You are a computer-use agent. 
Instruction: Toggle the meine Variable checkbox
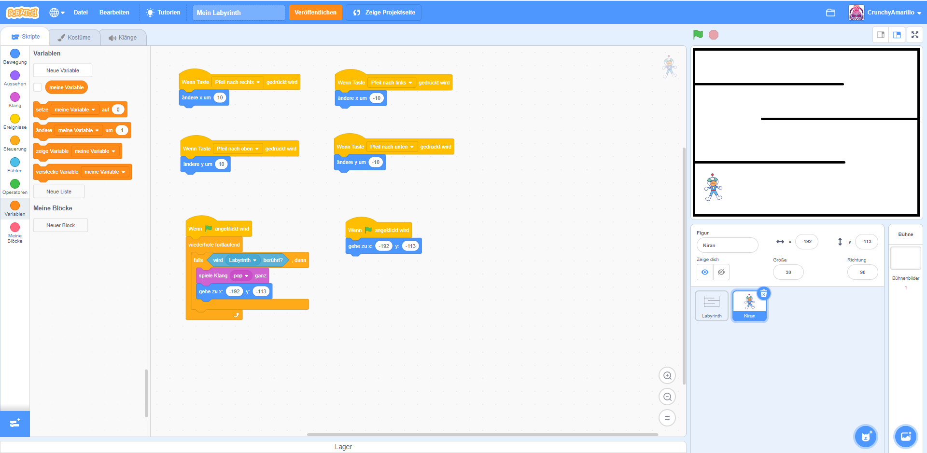coord(37,87)
